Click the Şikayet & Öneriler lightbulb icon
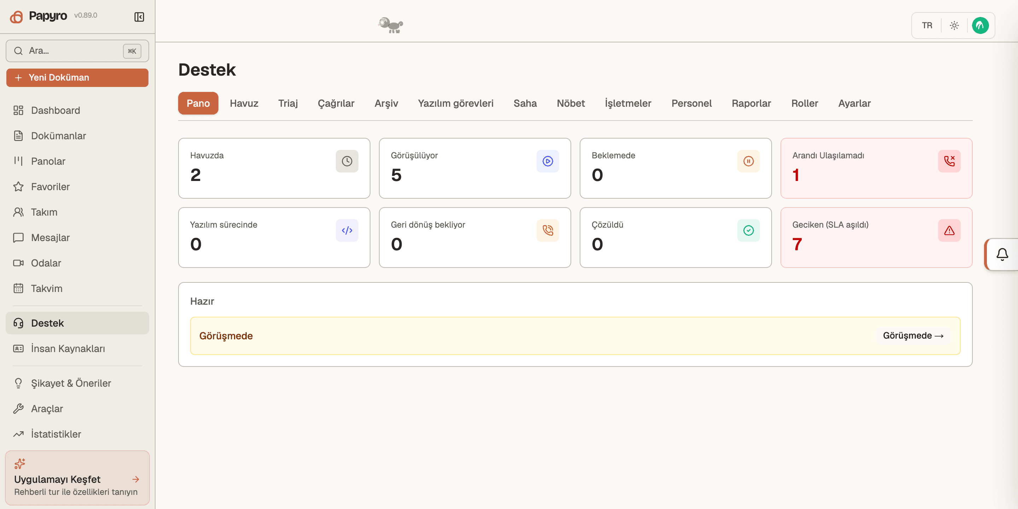Image resolution: width=1018 pixels, height=509 pixels. point(18,383)
